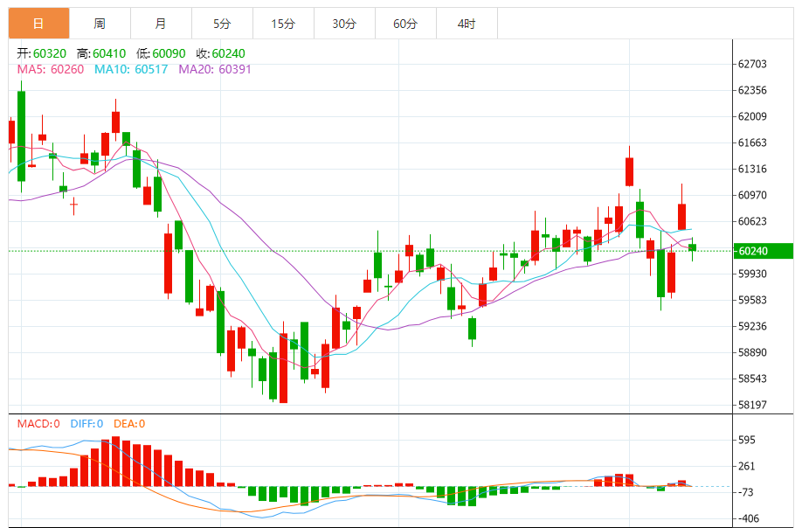The width and height of the screenshot is (802, 528).
Task: Switch to the 月 monthly tab
Action: point(161,24)
